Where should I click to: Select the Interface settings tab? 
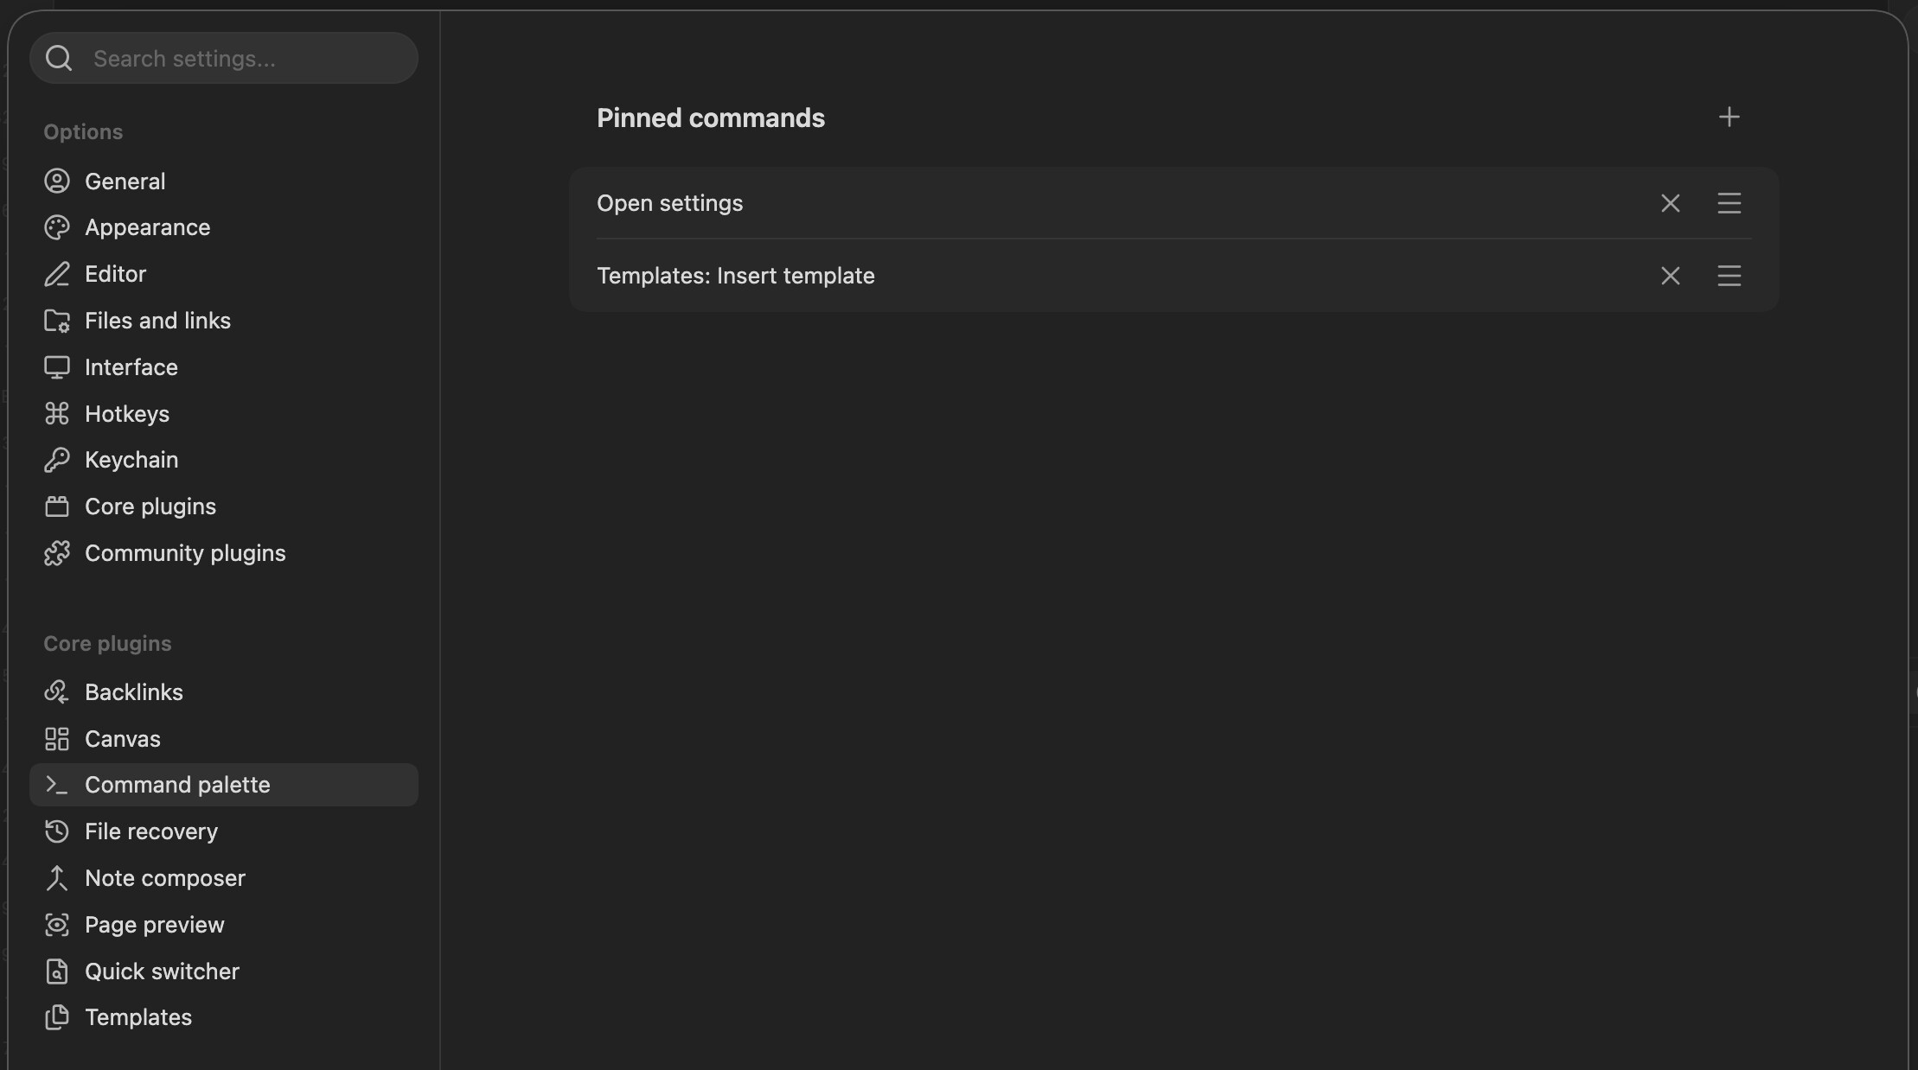click(224, 367)
